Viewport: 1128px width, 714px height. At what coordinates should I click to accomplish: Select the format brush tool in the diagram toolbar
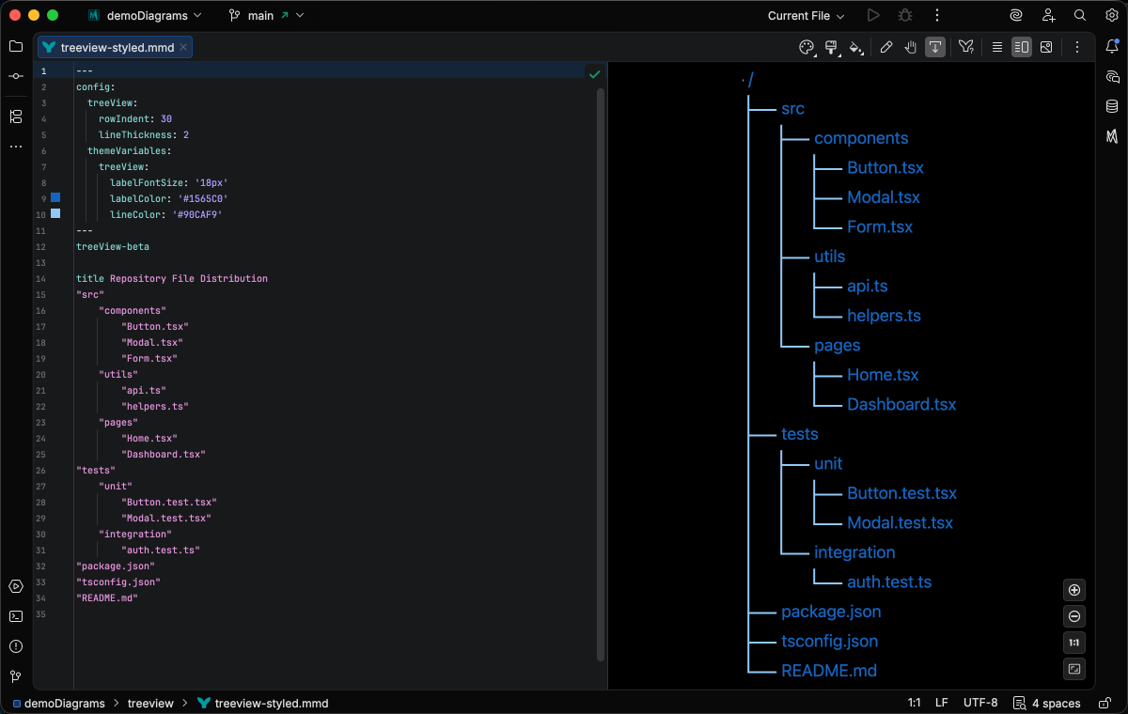click(832, 47)
